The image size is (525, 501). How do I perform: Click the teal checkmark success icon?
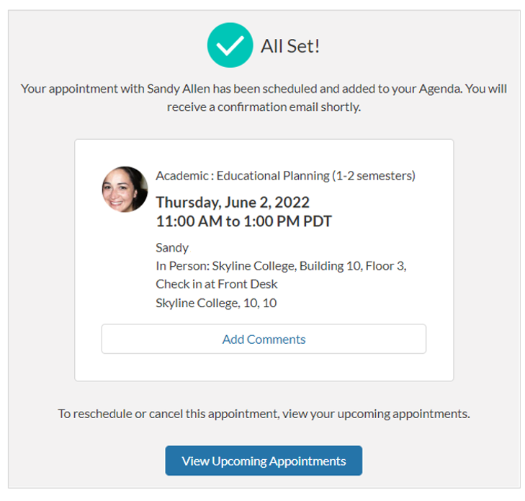point(230,45)
